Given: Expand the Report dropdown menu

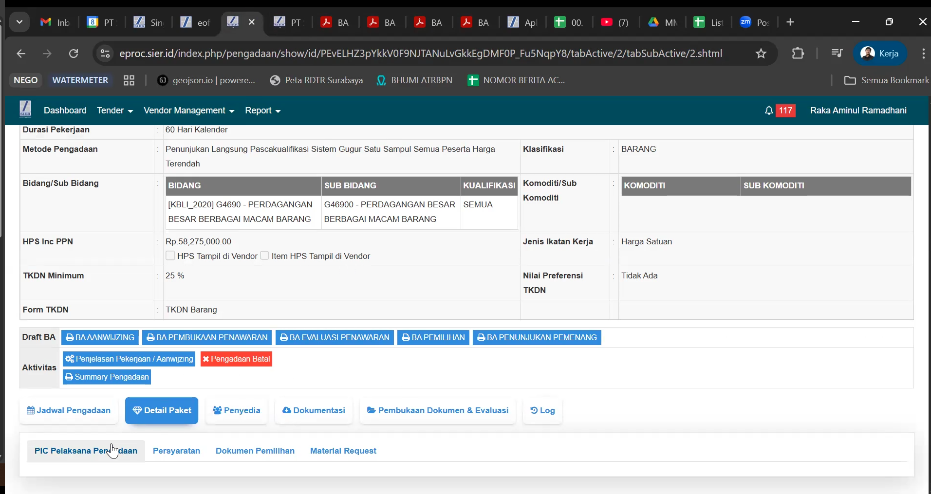Looking at the screenshot, I should click(262, 111).
